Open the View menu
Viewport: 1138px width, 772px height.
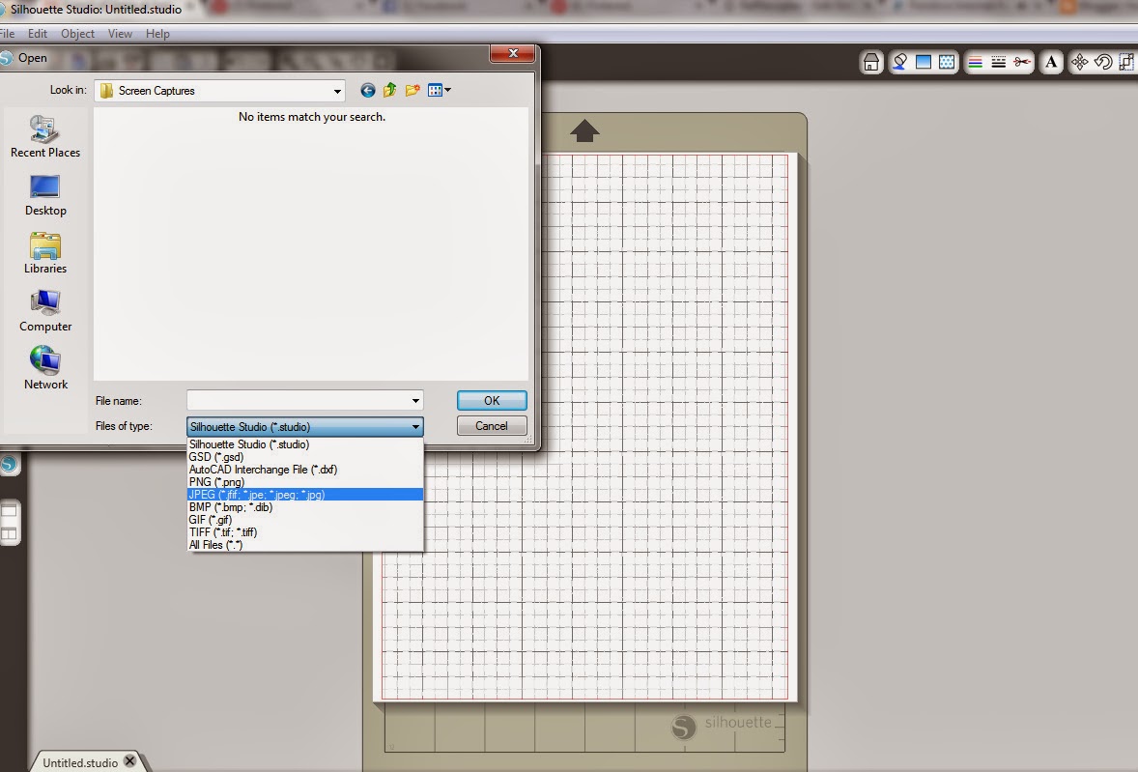tap(120, 34)
